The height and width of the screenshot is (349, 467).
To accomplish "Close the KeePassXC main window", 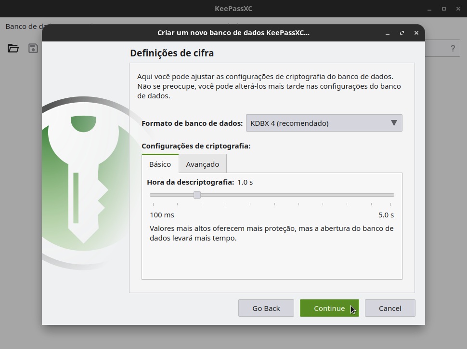I will coord(458,9).
